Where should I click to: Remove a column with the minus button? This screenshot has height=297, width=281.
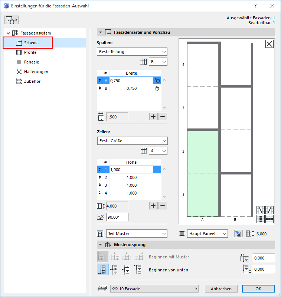coord(163,117)
